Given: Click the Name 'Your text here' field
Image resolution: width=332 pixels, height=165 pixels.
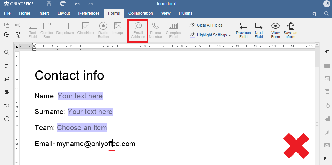Looking at the screenshot, I should click(x=80, y=96).
